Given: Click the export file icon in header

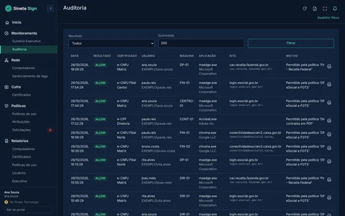Looking at the screenshot, I should click(315, 9).
